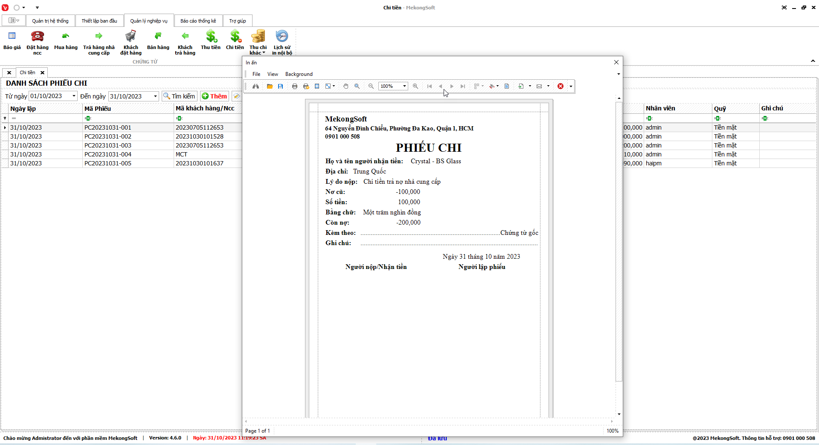Click the red close preview icon

pos(561,86)
